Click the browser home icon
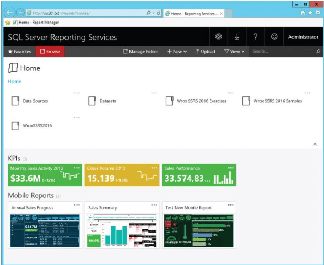Image resolution: width=324 pixels, height=265 pixels. pos(303,13)
